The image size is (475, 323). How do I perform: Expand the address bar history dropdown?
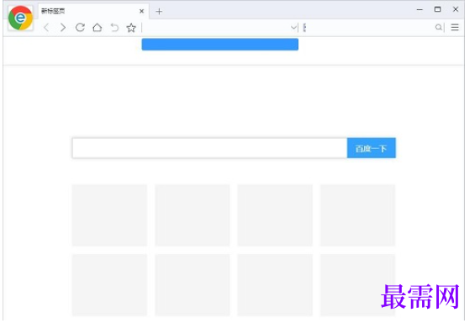pos(293,28)
